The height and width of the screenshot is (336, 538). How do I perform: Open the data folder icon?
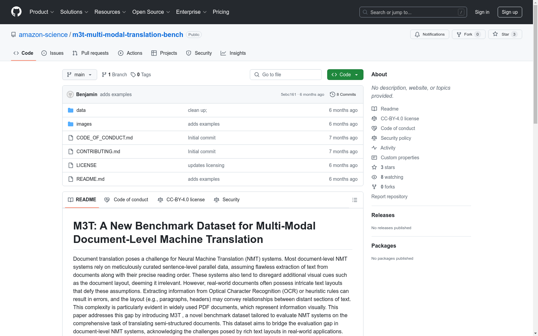click(x=71, y=110)
